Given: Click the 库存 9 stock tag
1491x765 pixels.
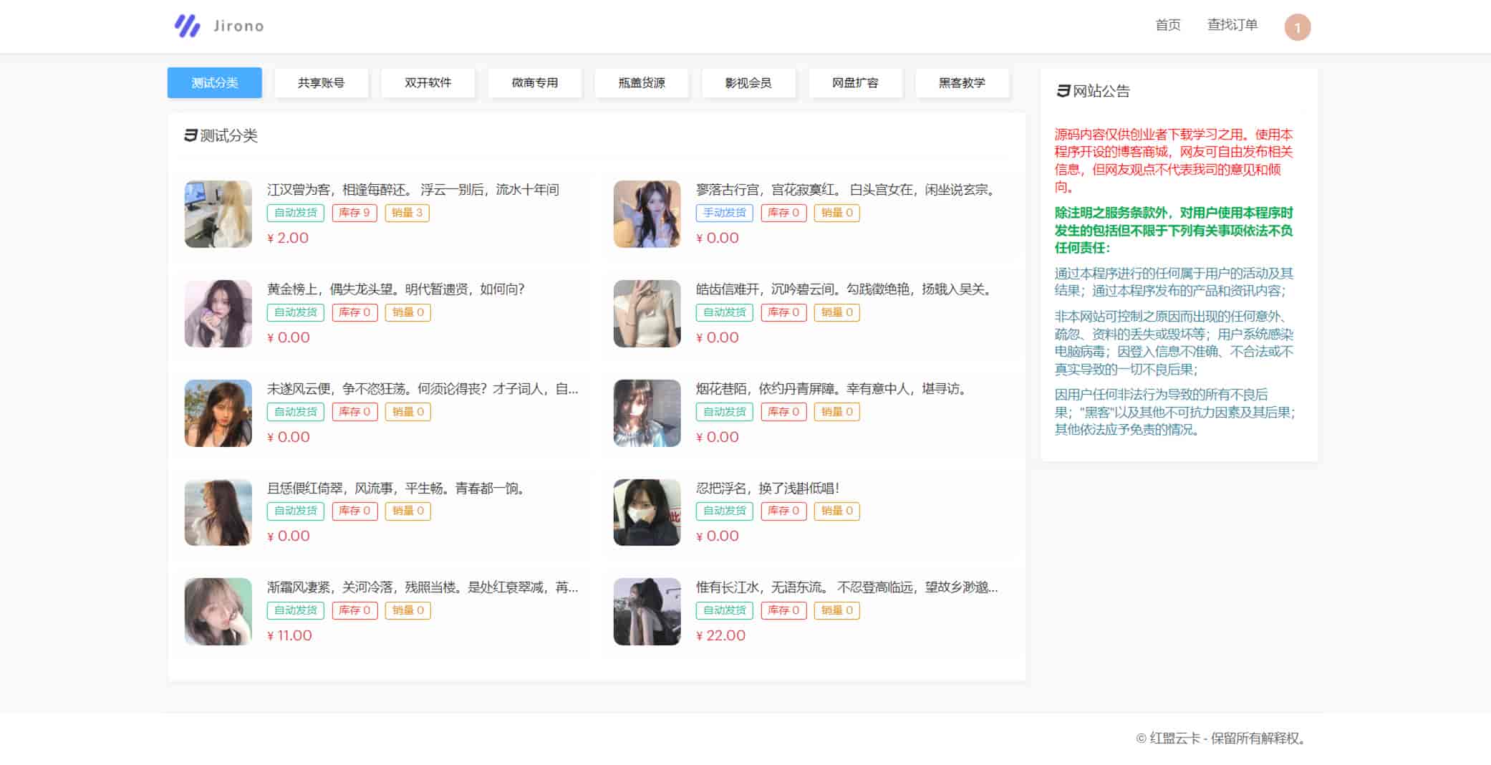Looking at the screenshot, I should click(x=354, y=213).
